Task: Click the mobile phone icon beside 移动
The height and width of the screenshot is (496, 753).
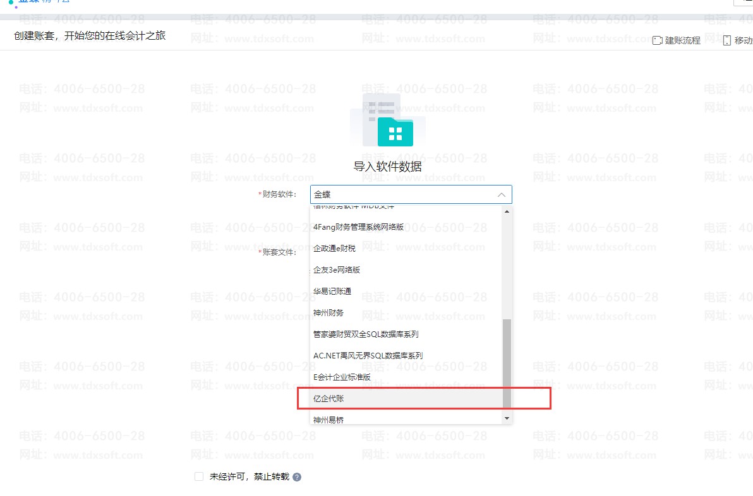Action: (726, 40)
